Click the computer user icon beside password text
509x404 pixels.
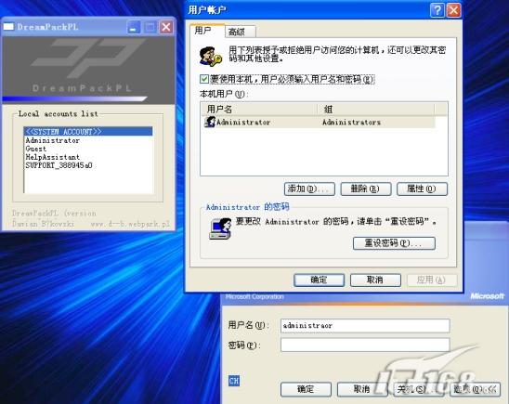coord(220,228)
